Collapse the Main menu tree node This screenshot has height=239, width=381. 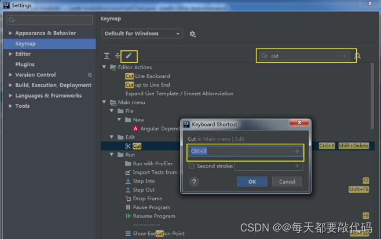104,102
